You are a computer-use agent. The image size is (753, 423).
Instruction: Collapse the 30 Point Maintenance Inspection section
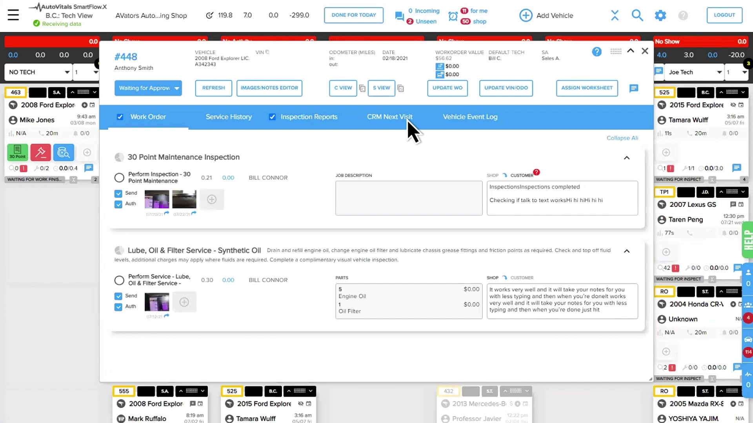[x=627, y=157]
